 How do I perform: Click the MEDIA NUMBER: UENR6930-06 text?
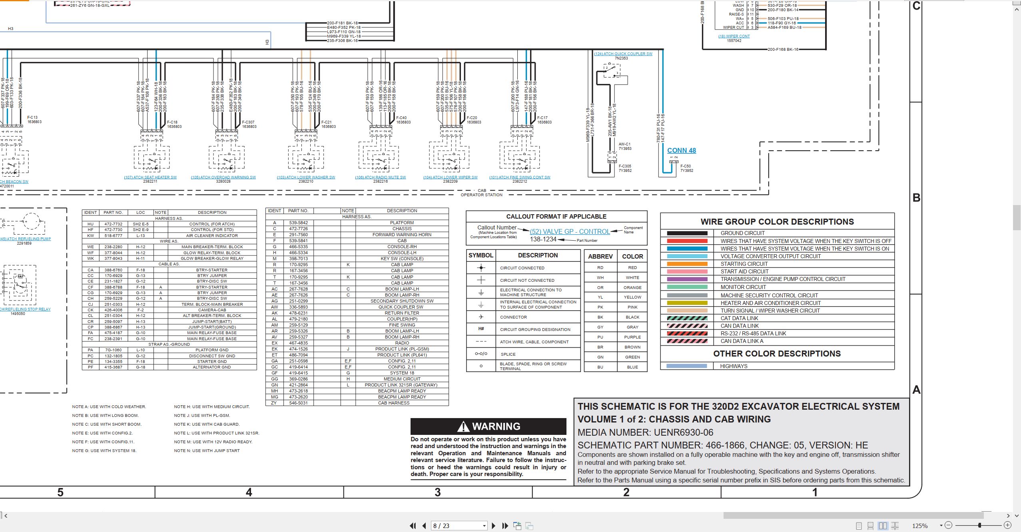pos(645,432)
